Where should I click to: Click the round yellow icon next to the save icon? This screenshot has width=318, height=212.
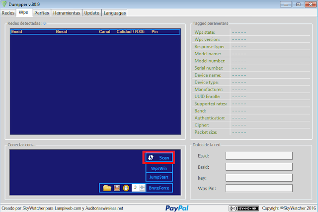coord(126,188)
